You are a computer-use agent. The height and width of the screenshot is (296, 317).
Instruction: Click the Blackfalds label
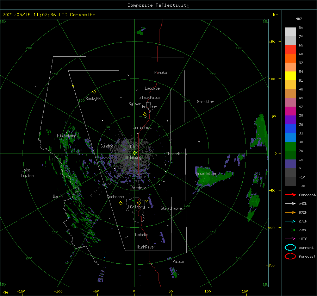click(150, 97)
